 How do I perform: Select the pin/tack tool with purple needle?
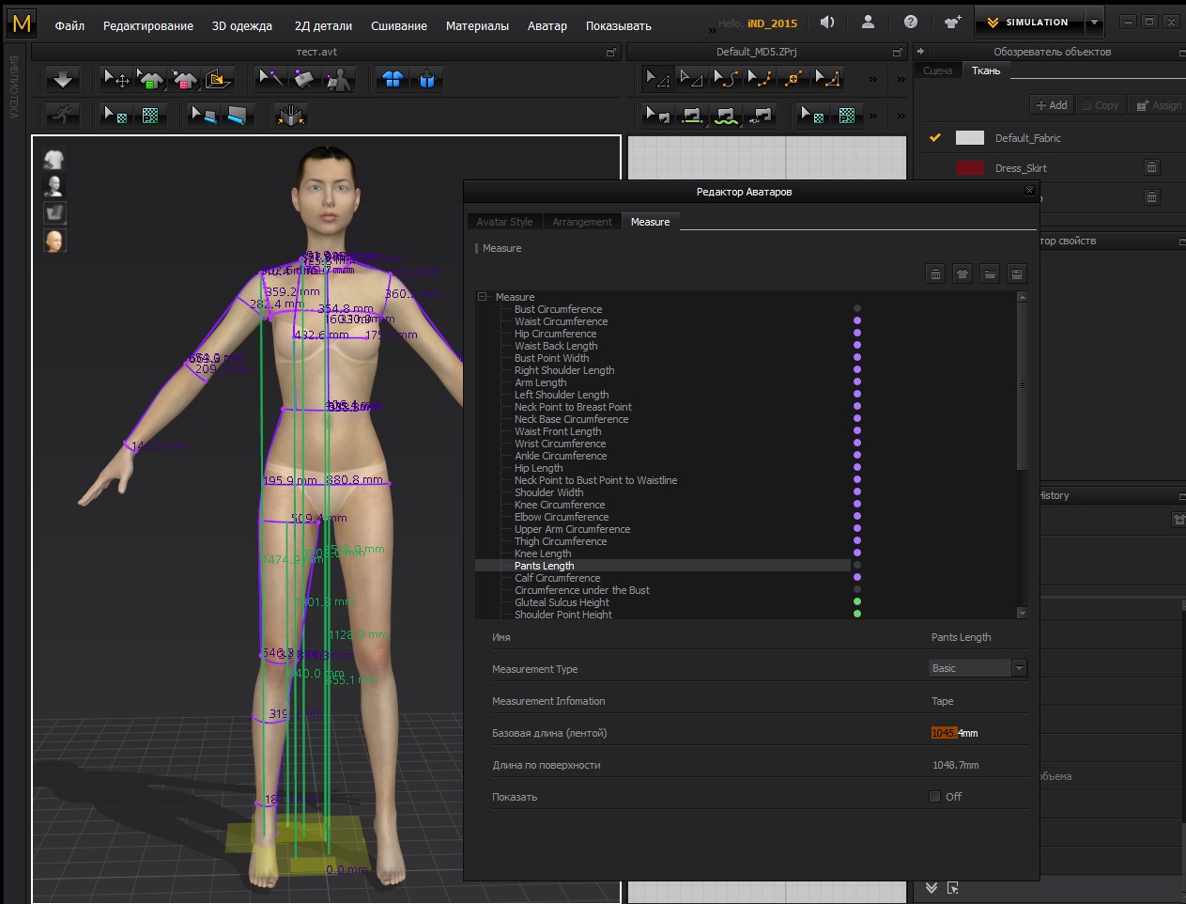(x=270, y=79)
